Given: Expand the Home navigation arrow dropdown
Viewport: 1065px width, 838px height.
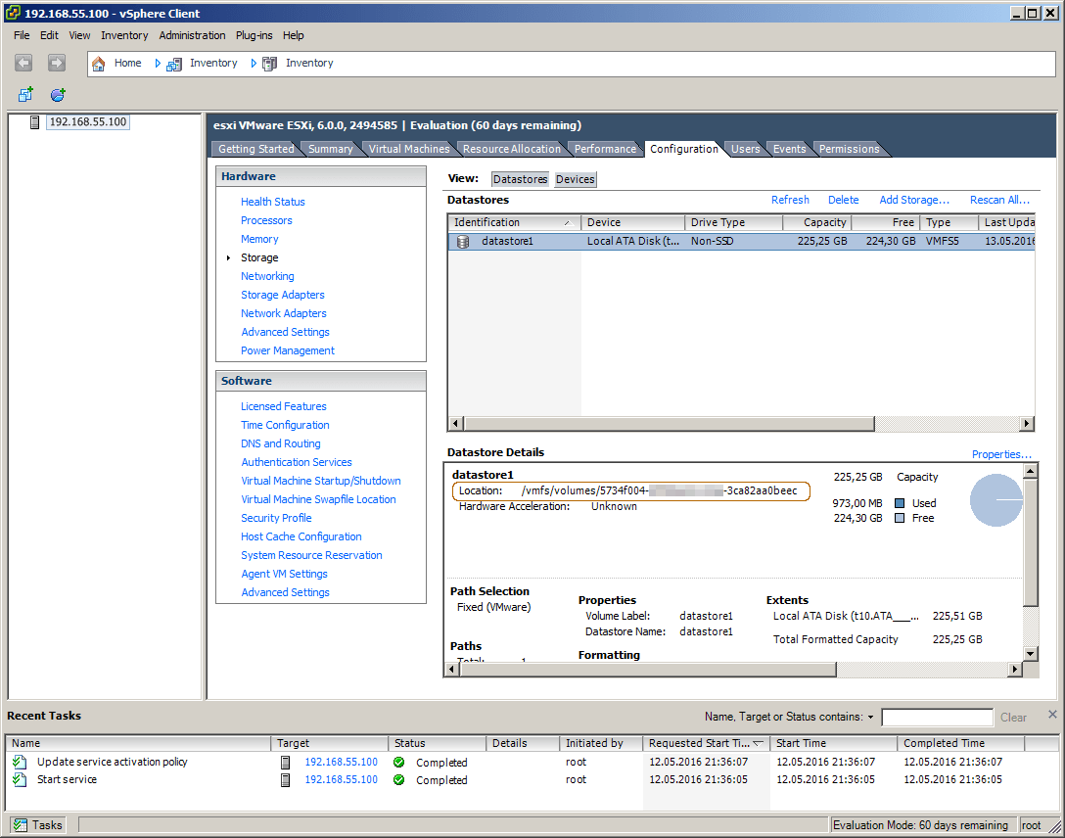Looking at the screenshot, I should pyautogui.click(x=158, y=64).
